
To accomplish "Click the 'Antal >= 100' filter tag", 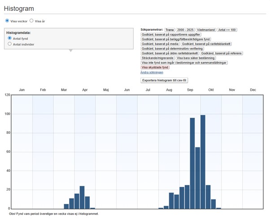I will pyautogui.click(x=227, y=30).
